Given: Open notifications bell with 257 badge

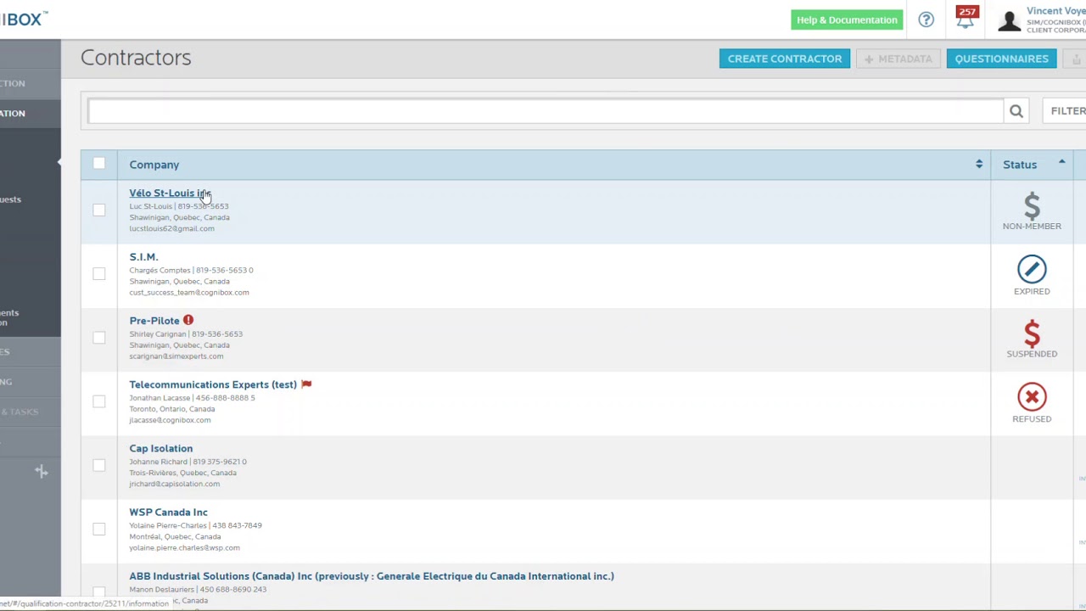Looking at the screenshot, I should point(966,19).
